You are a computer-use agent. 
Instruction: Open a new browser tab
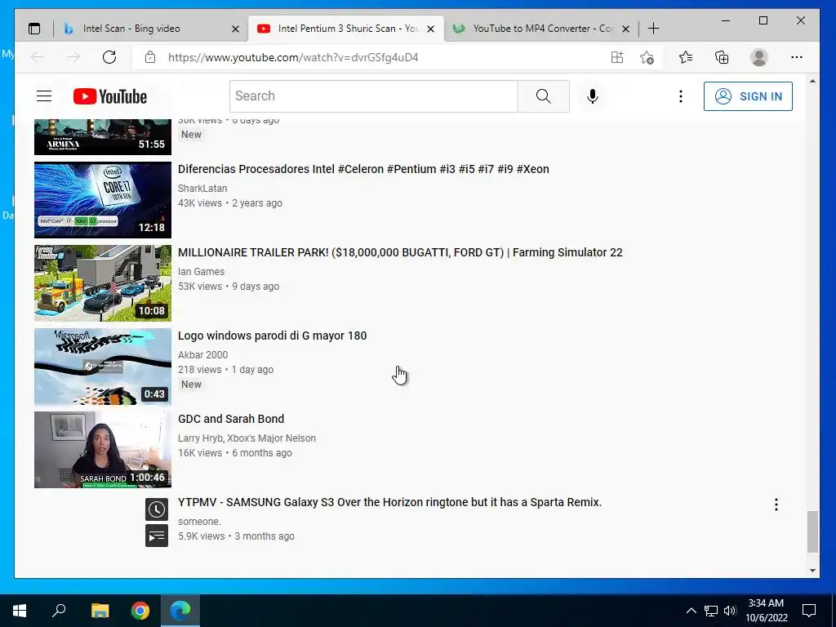click(x=653, y=29)
